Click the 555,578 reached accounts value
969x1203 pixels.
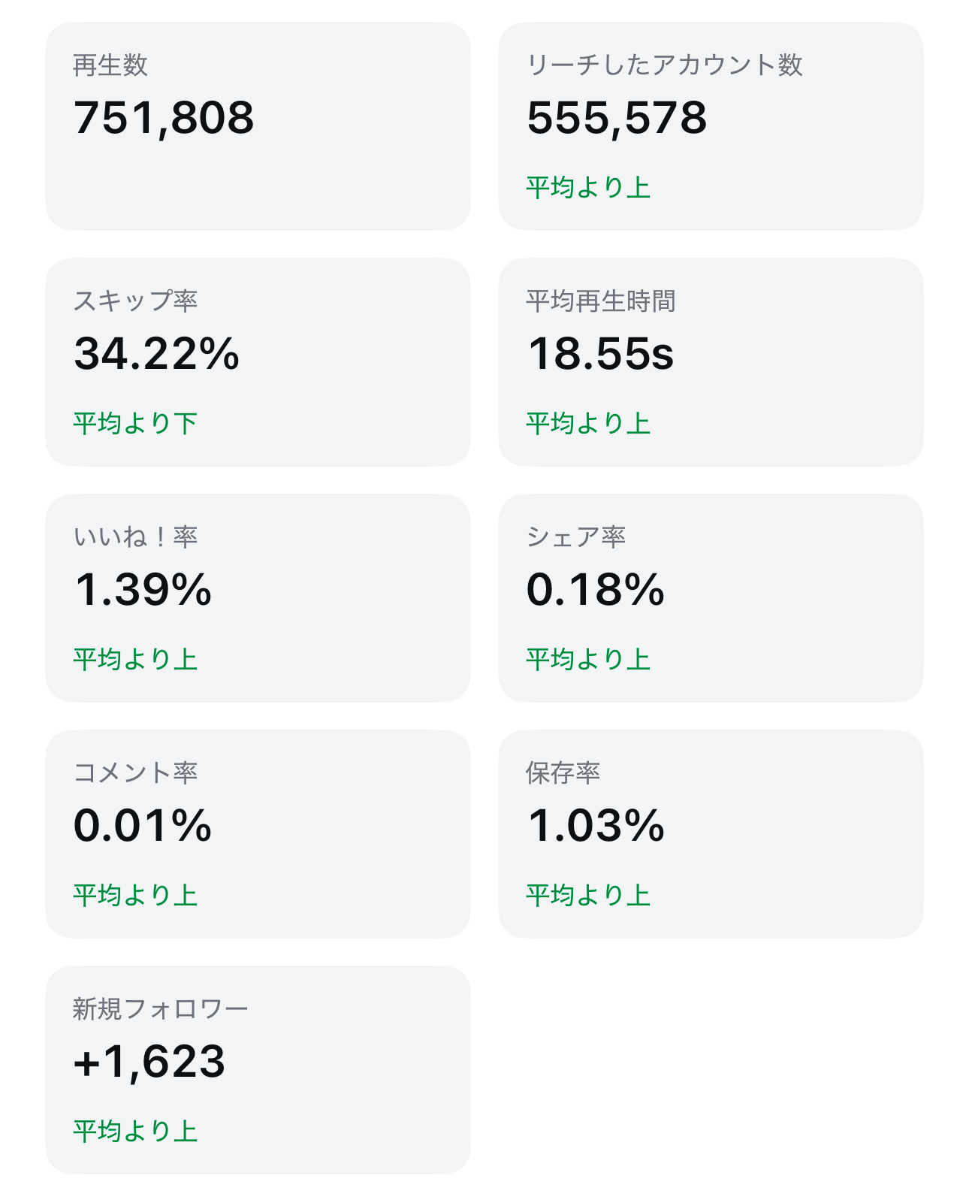[617, 118]
